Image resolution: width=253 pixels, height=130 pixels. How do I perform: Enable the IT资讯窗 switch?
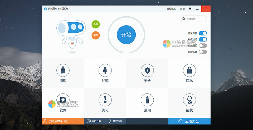203,52
